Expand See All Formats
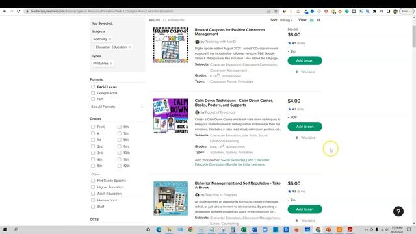 tap(117, 107)
